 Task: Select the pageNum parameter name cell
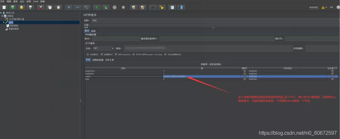click(124, 71)
